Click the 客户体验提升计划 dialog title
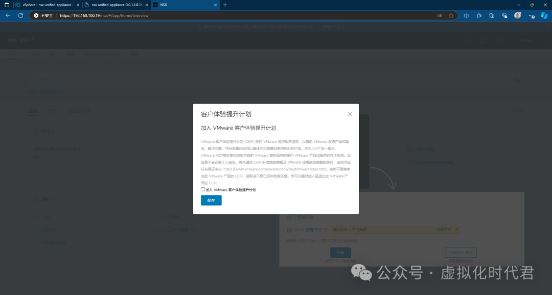The image size is (552, 295). 226,114
